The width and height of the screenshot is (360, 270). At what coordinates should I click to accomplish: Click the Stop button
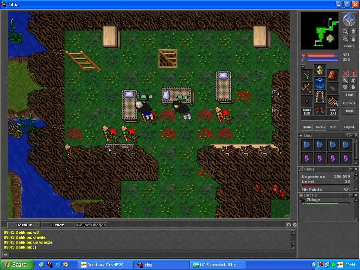coord(349,95)
